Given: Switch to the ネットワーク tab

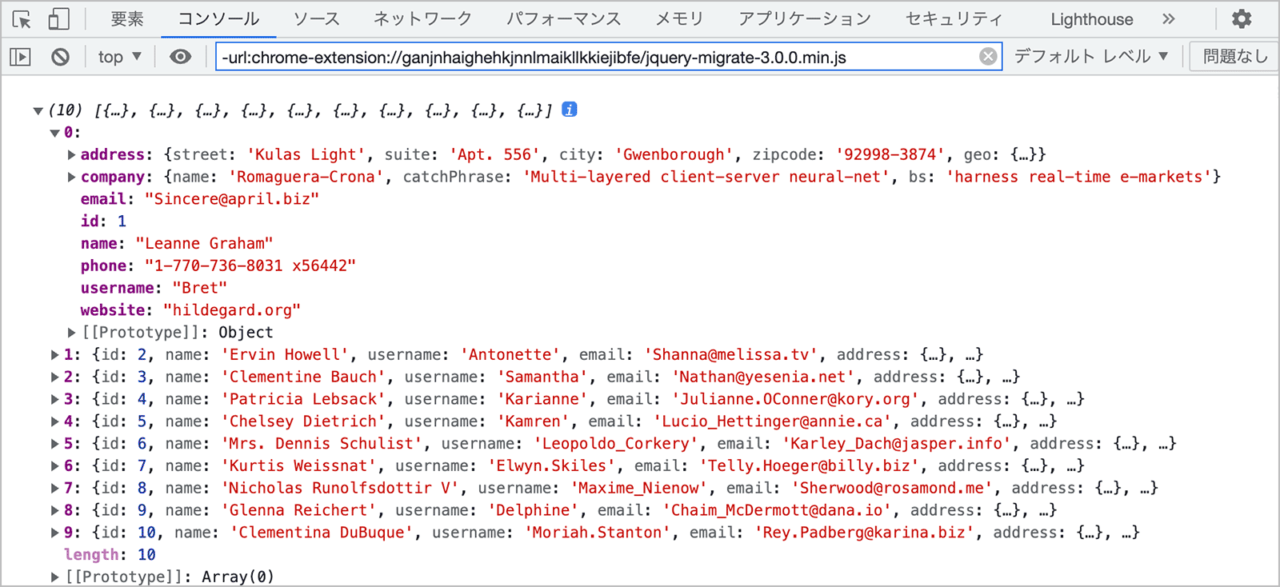Looking at the screenshot, I should (422, 19).
